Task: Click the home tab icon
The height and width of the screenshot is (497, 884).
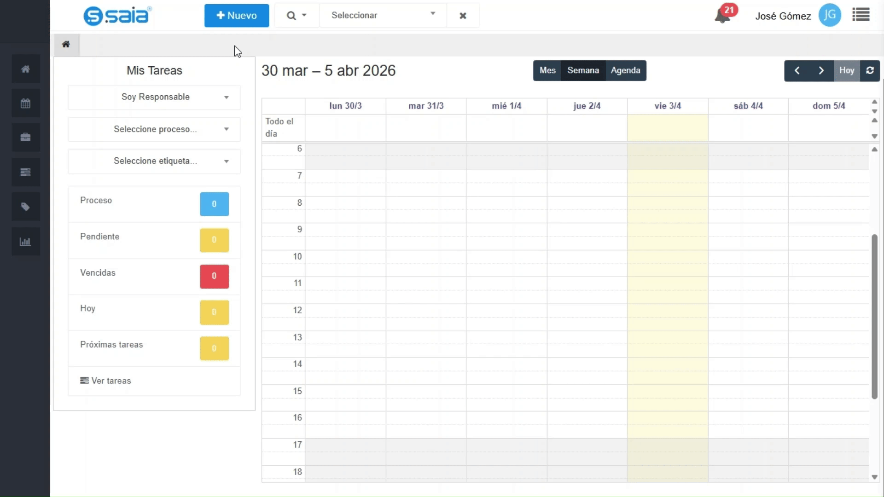Action: coord(66,45)
